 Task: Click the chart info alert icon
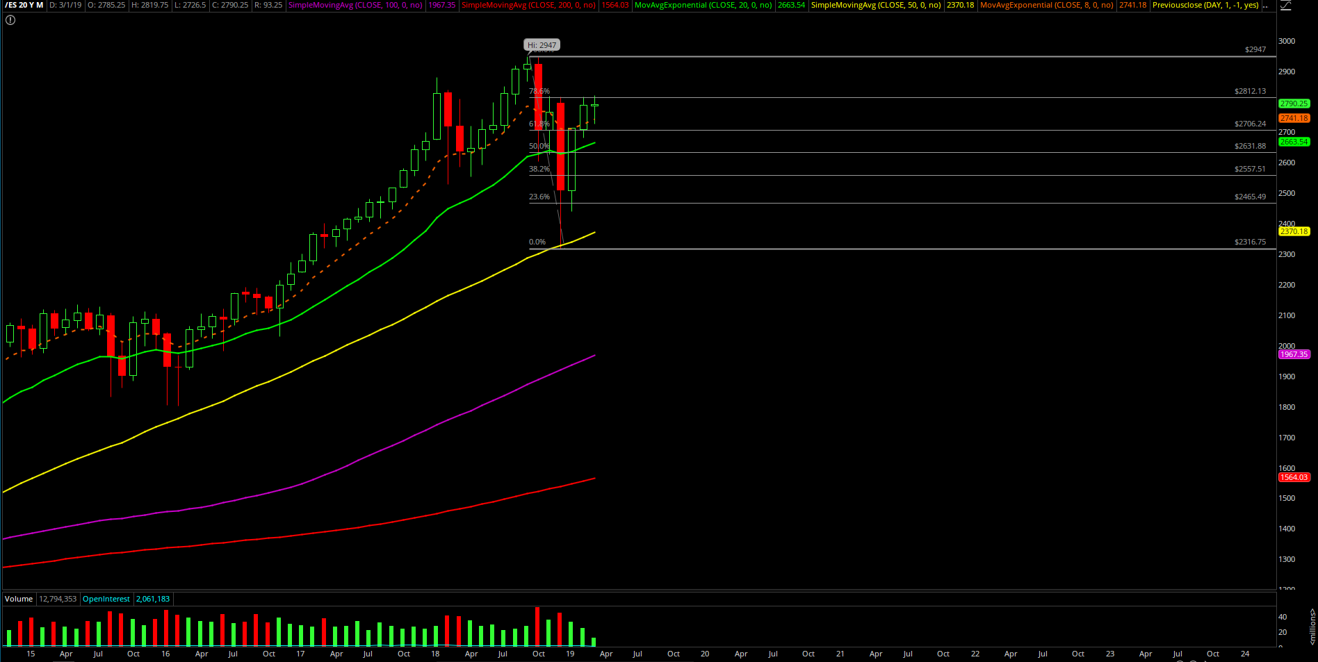coord(10,20)
